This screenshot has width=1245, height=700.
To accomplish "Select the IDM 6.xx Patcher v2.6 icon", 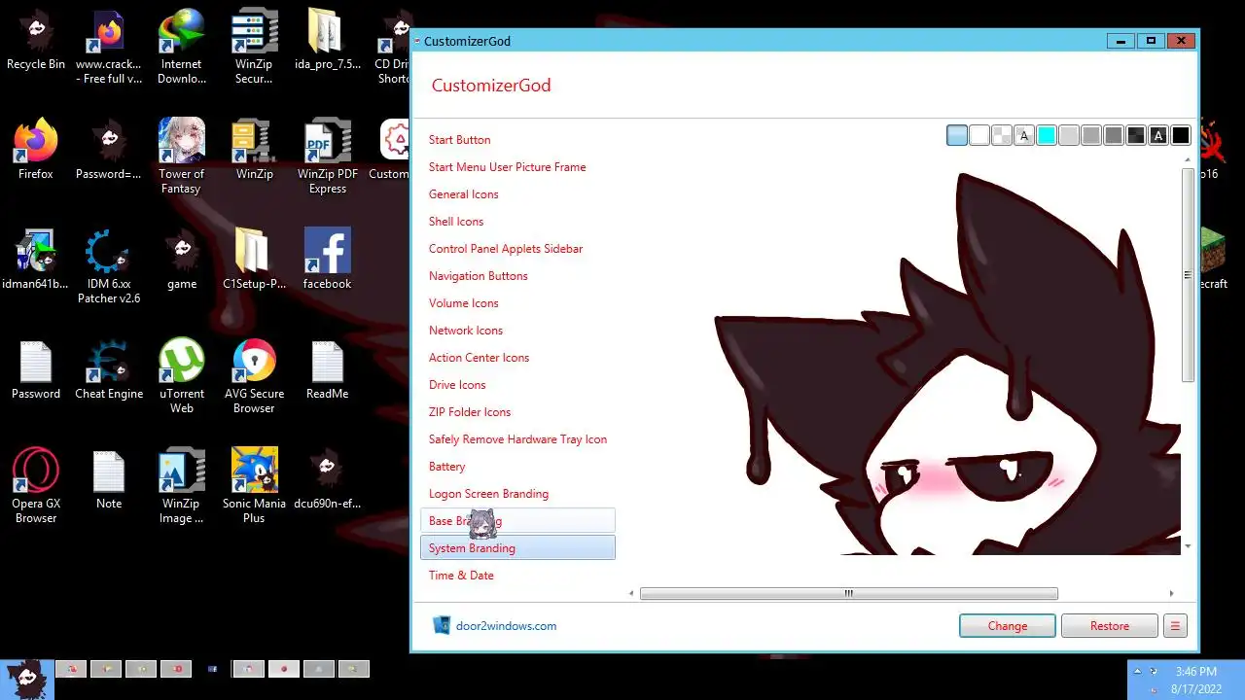I will [x=109, y=267].
